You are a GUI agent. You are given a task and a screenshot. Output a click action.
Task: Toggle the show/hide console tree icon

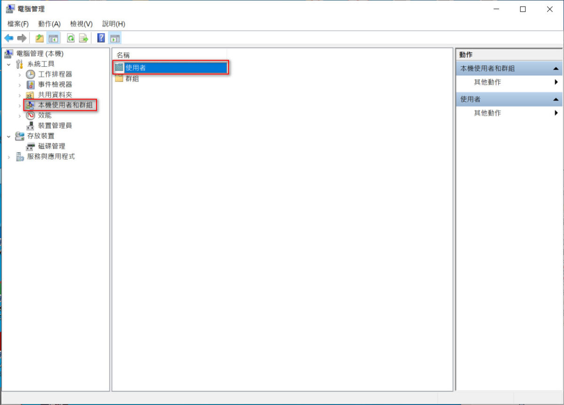53,38
